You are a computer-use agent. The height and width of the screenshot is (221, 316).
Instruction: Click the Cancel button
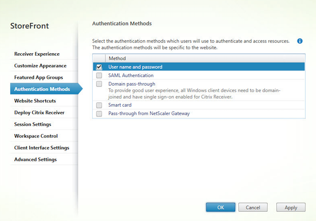[253, 207]
